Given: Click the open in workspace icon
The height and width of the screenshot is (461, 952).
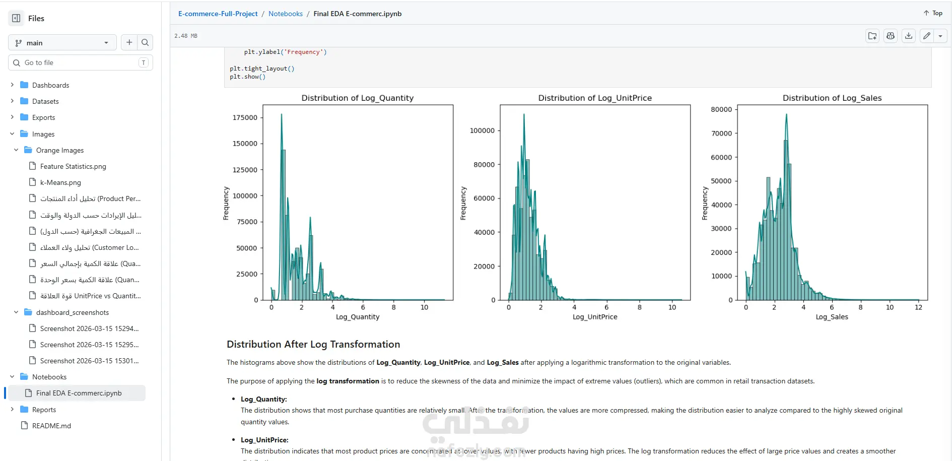Looking at the screenshot, I should 872,36.
